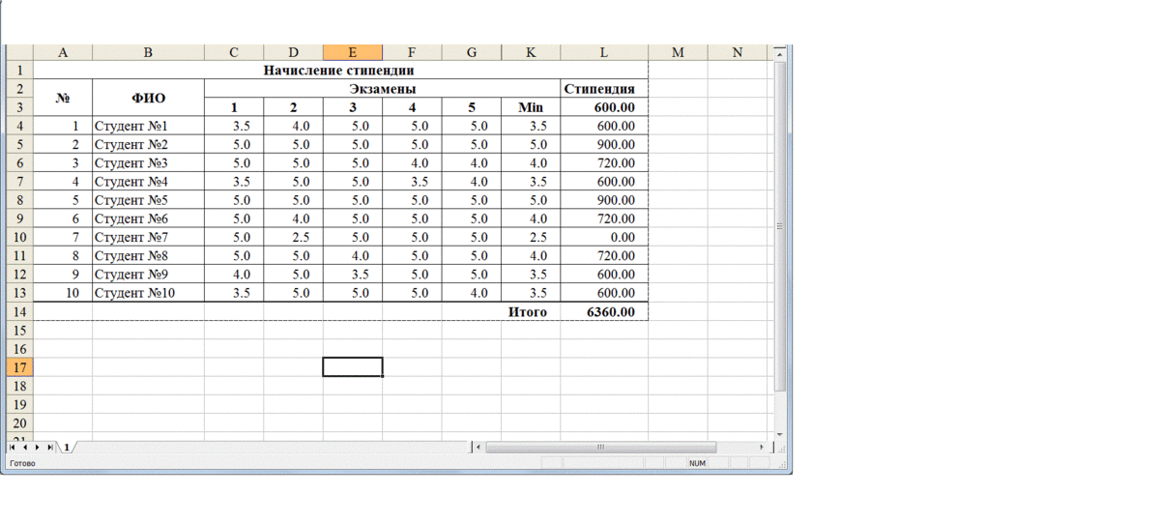Click the horizontal scrollbar left arrow

[478, 448]
